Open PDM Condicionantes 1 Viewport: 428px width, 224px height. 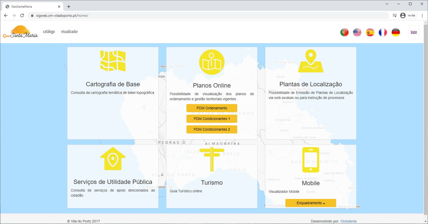tap(212, 119)
